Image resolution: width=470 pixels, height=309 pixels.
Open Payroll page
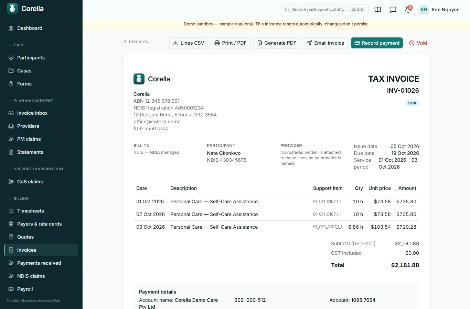(x=41, y=289)
